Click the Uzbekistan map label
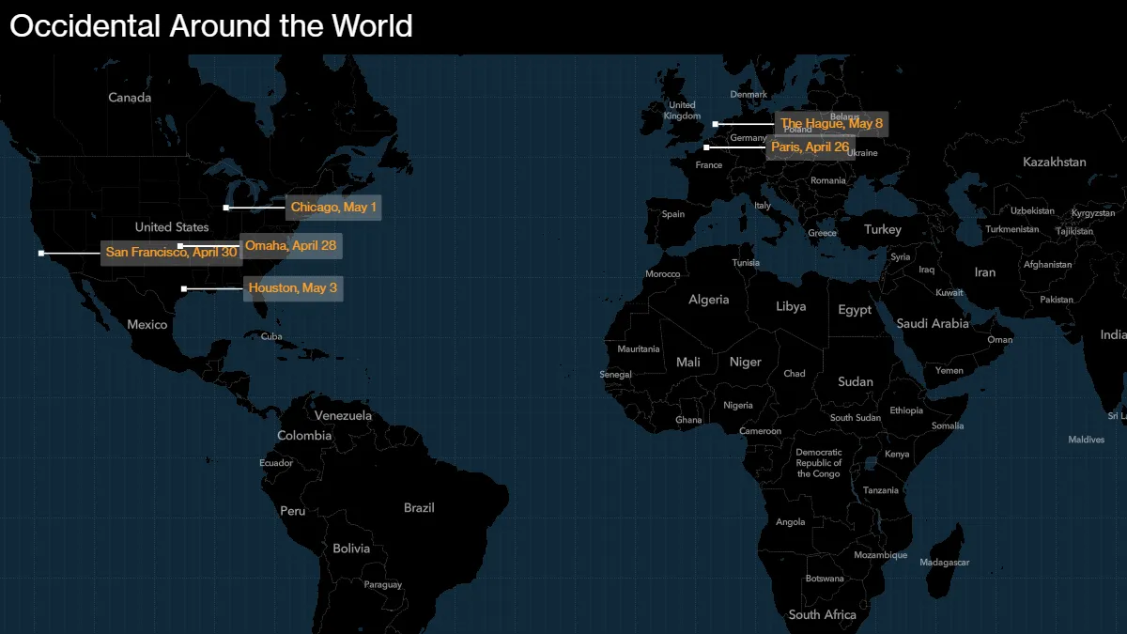The image size is (1127, 634). pyautogui.click(x=1032, y=211)
